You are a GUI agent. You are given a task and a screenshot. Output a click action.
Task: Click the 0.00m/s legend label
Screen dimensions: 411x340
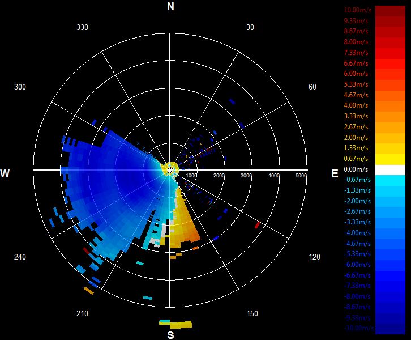(x=356, y=169)
